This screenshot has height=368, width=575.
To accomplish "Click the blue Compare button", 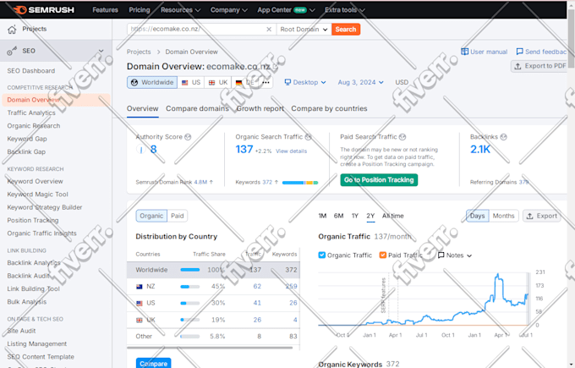I will point(153,363).
